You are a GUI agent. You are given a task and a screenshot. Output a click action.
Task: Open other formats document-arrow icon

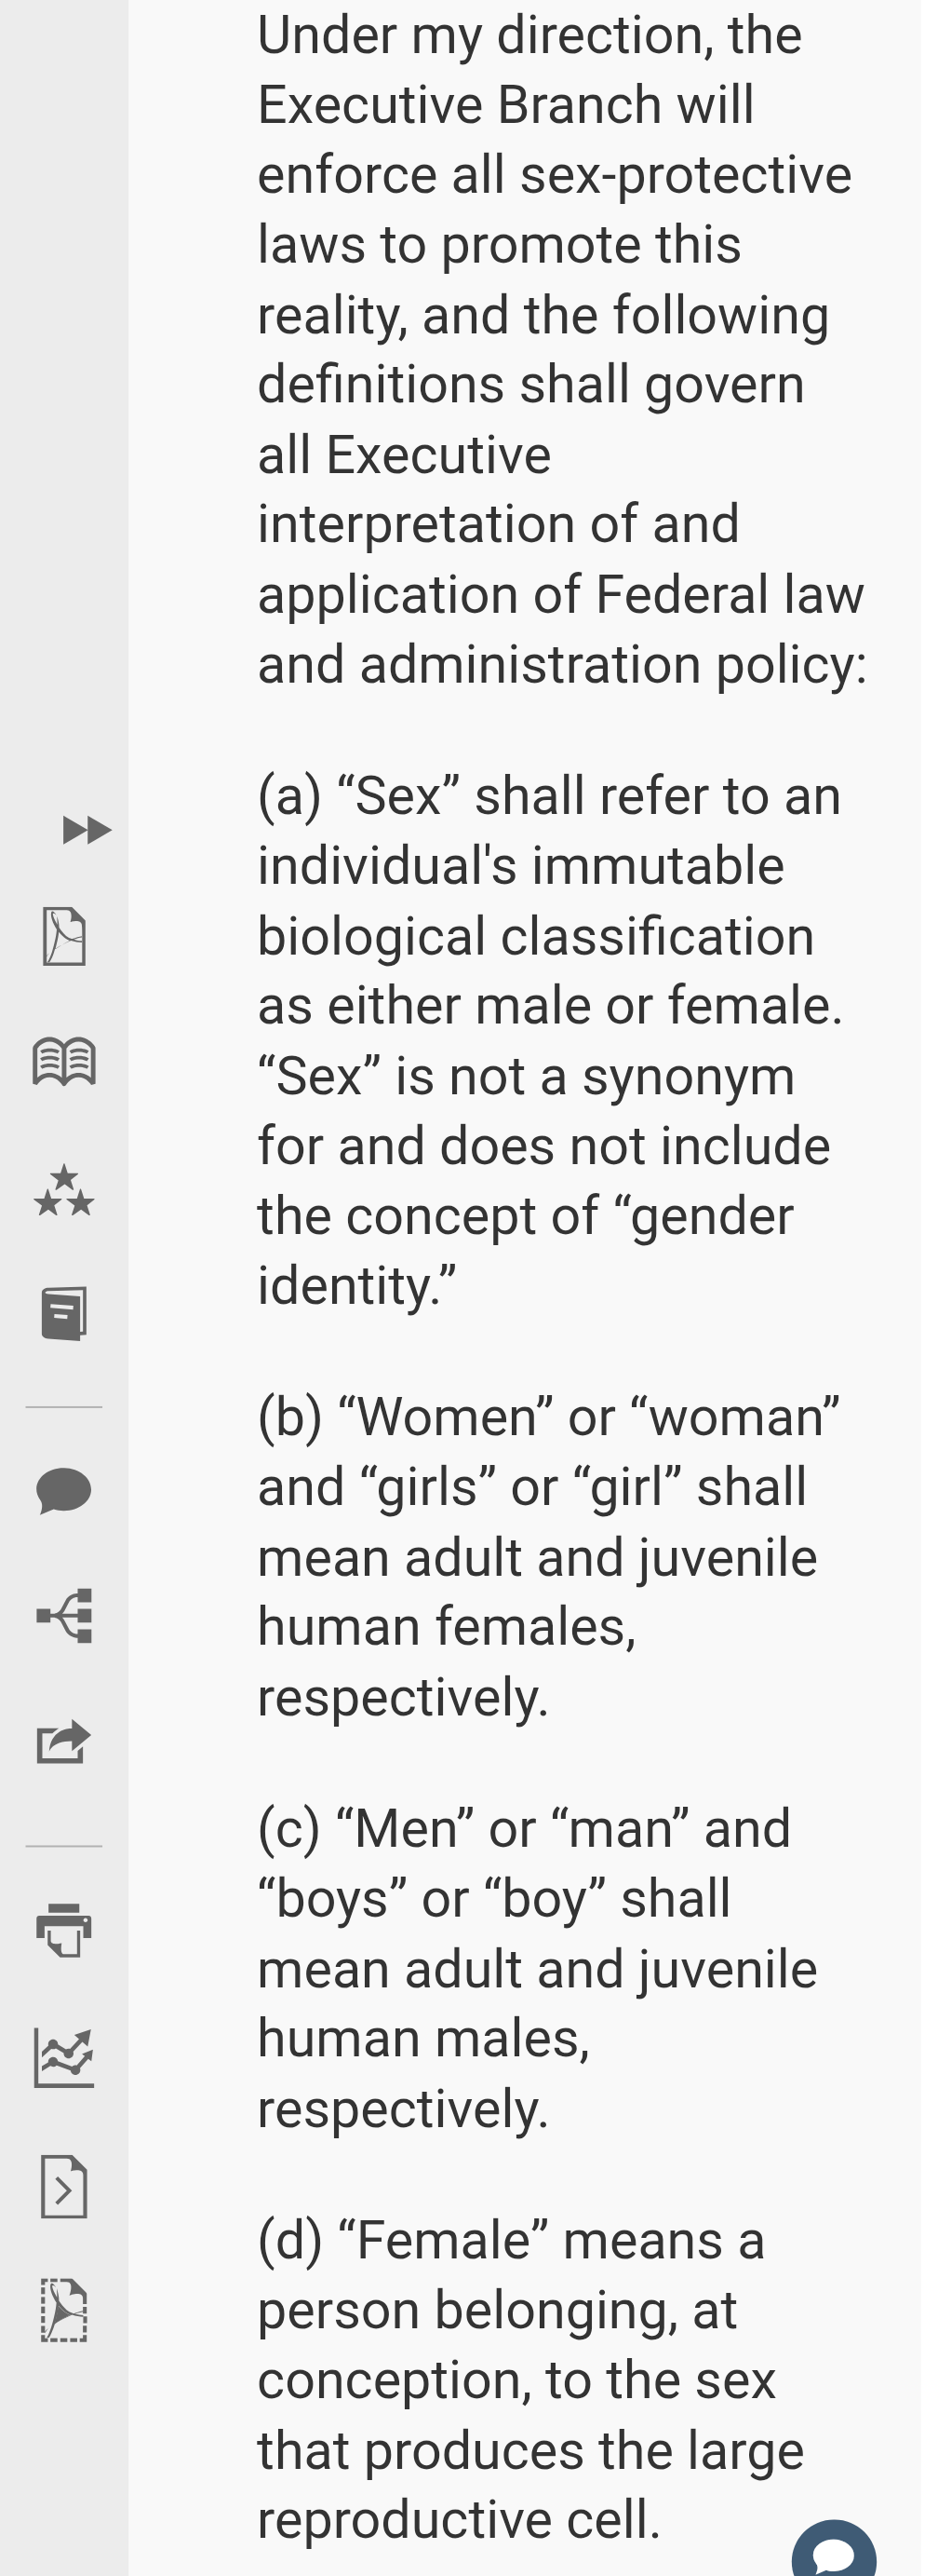64,2186
